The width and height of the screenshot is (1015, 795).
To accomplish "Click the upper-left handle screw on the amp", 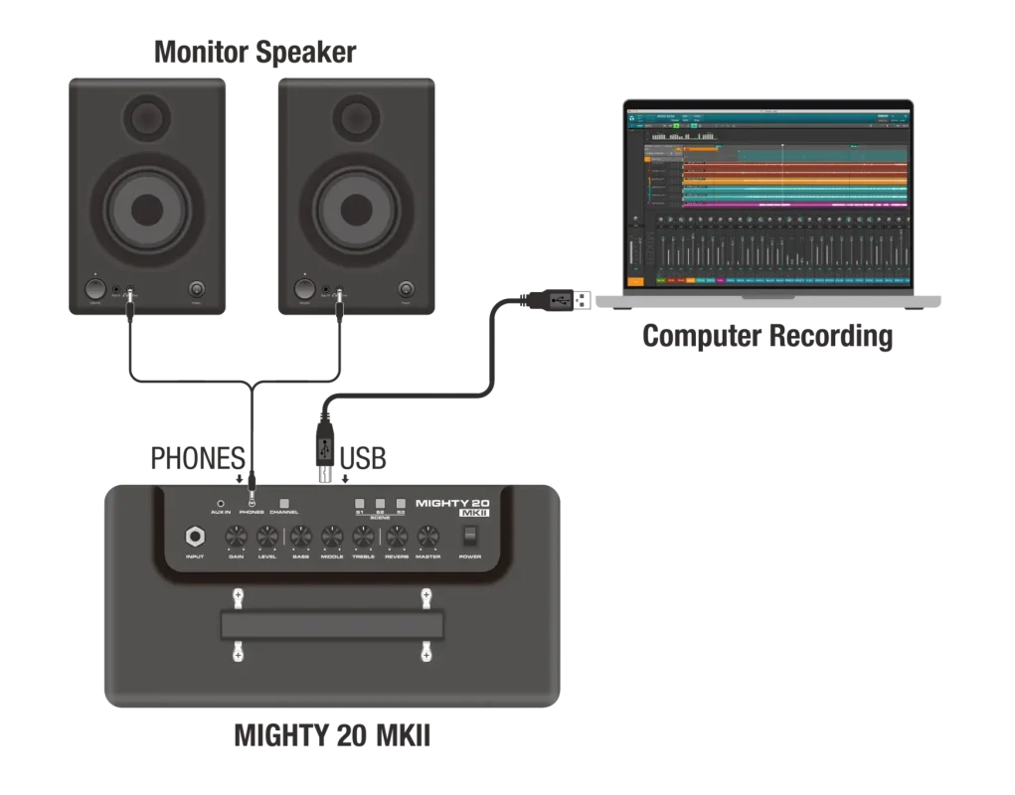I will click(x=238, y=595).
